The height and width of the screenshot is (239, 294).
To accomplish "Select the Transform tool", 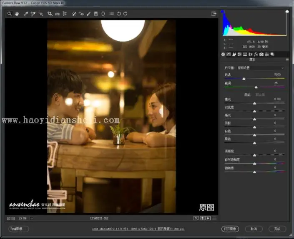I will [65, 14].
